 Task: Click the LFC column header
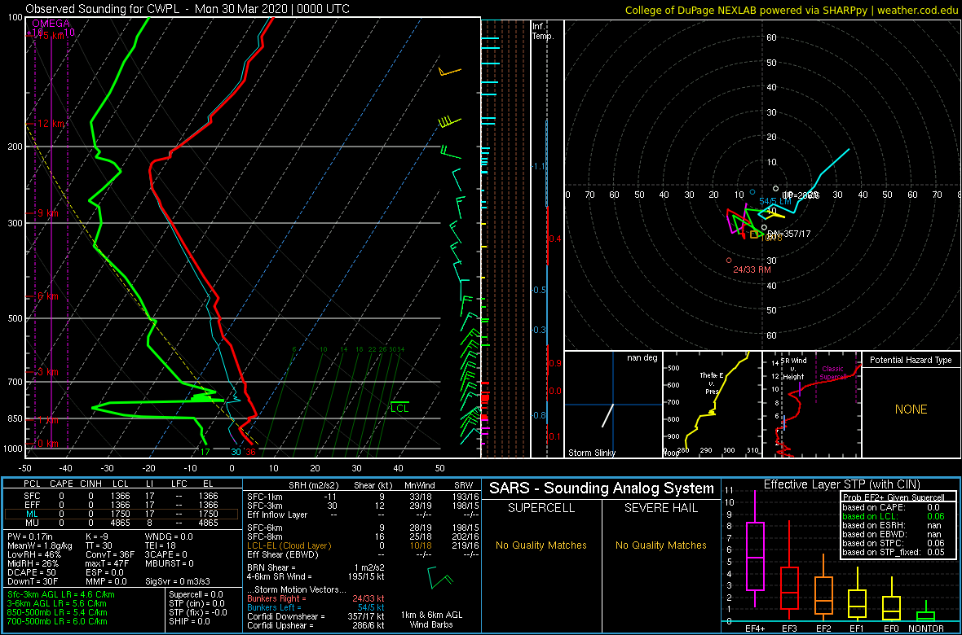tap(179, 484)
